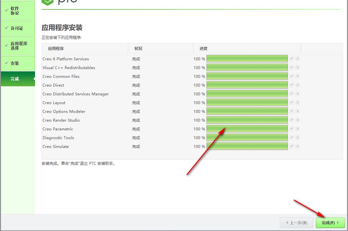Select the 'Diagnostic Tools' application name

(58, 138)
